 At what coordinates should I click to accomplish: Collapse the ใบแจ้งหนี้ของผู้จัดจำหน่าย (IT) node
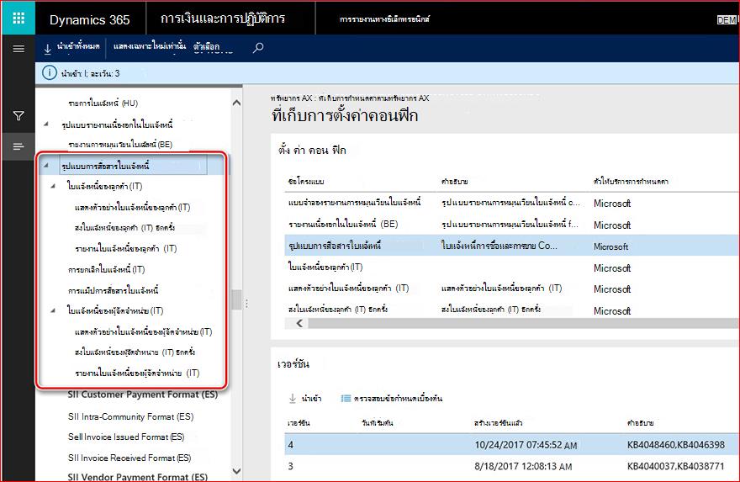tap(53, 310)
